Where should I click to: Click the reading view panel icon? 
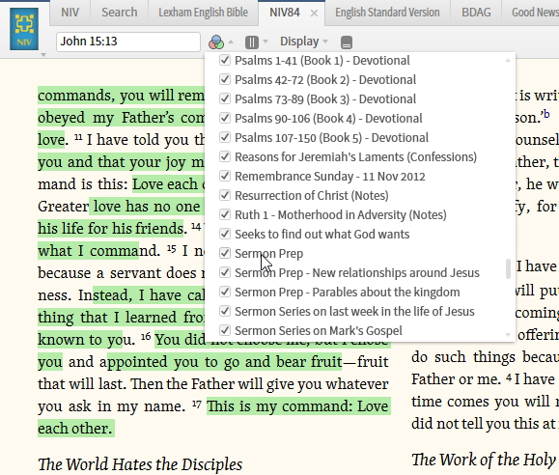point(347,42)
